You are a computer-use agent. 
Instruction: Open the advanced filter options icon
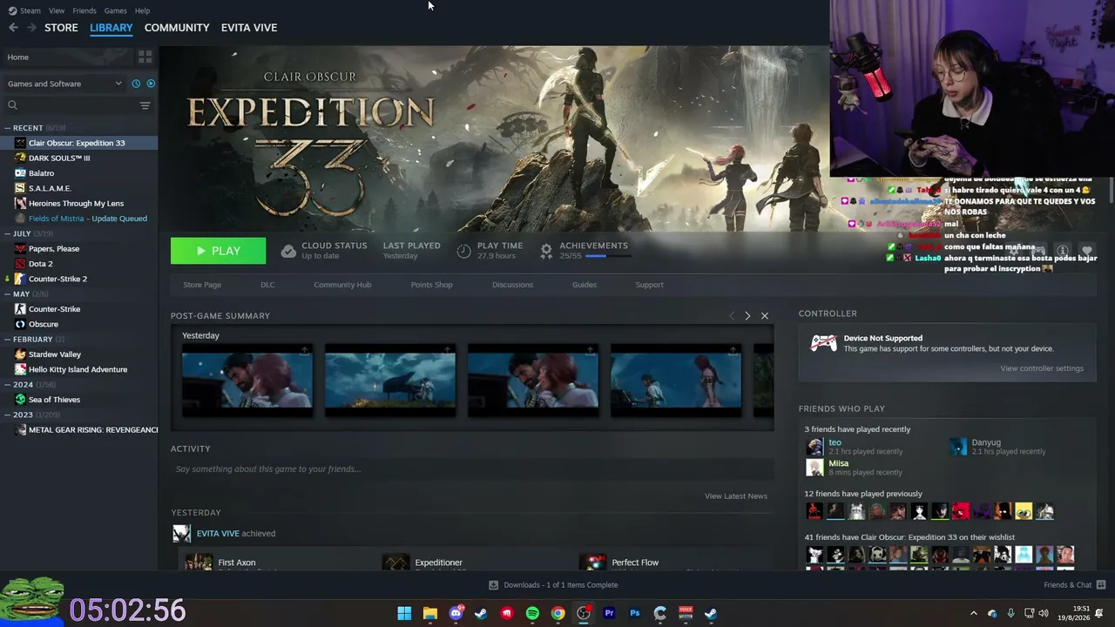point(145,105)
